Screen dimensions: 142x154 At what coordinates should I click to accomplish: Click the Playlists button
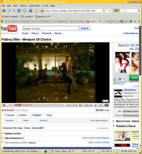[35, 115]
